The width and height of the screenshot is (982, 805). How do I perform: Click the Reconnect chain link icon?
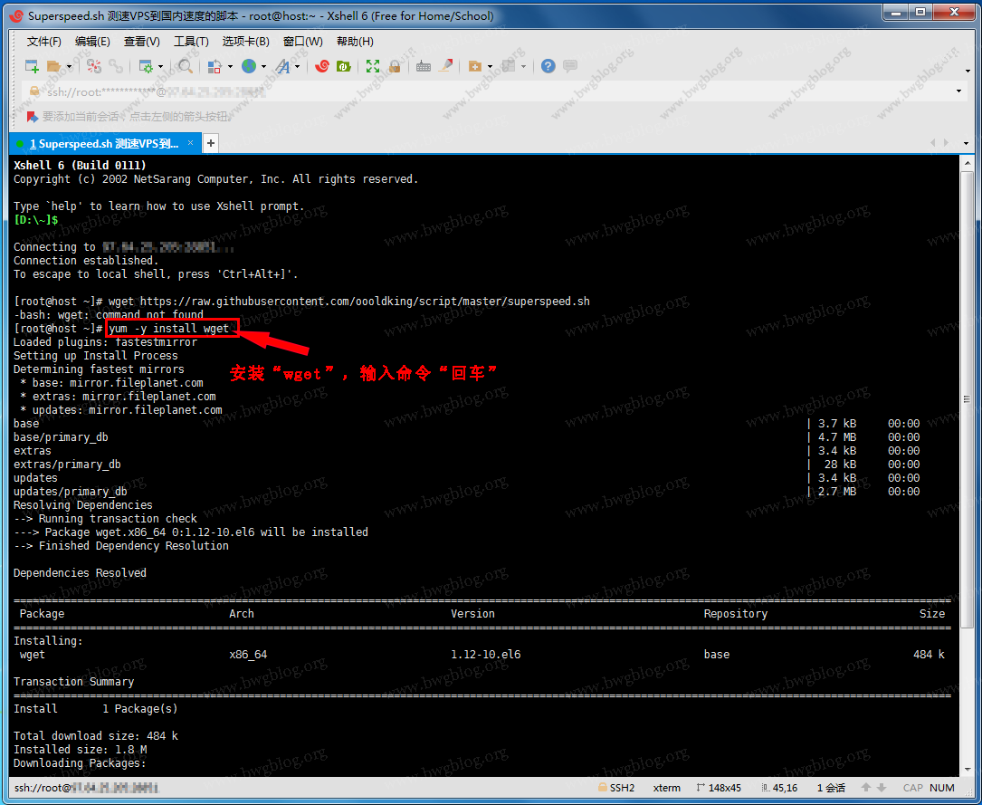click(x=116, y=66)
